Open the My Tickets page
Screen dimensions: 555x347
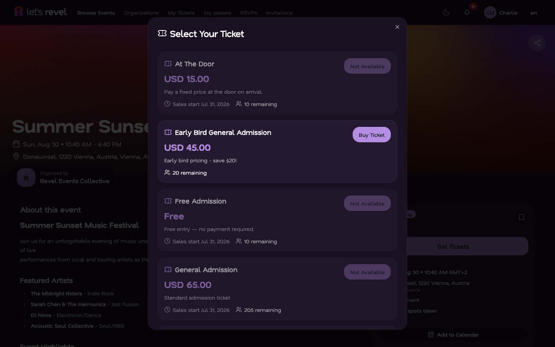click(181, 13)
